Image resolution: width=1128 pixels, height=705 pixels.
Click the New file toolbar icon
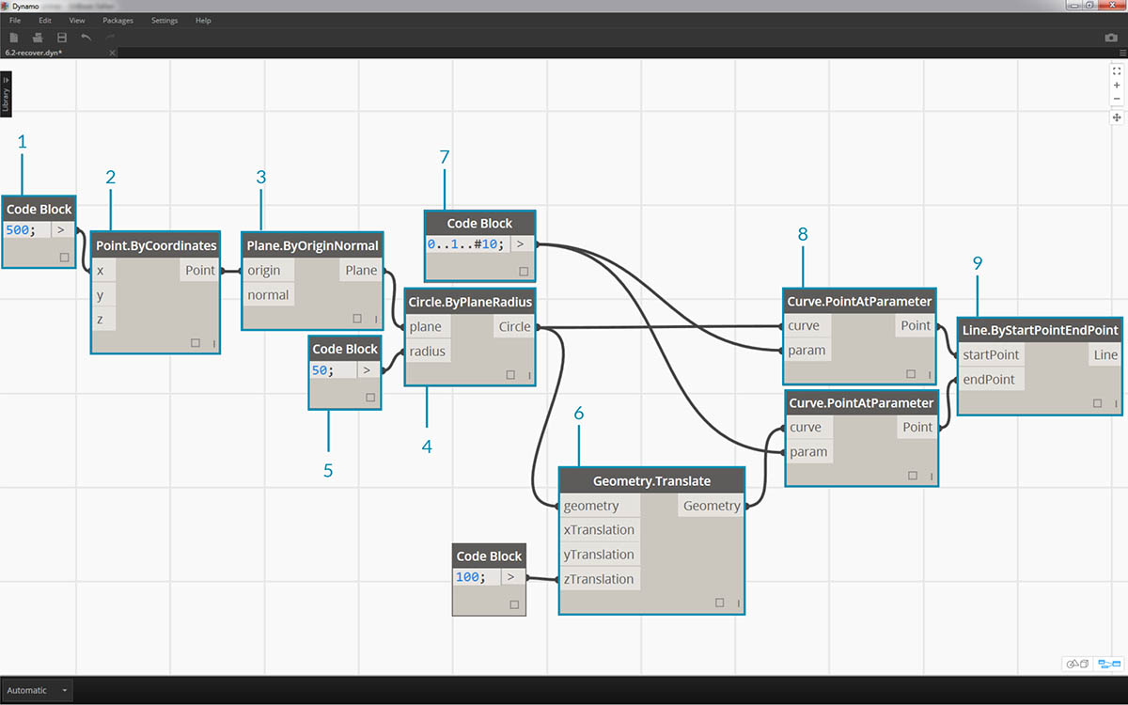pos(14,38)
